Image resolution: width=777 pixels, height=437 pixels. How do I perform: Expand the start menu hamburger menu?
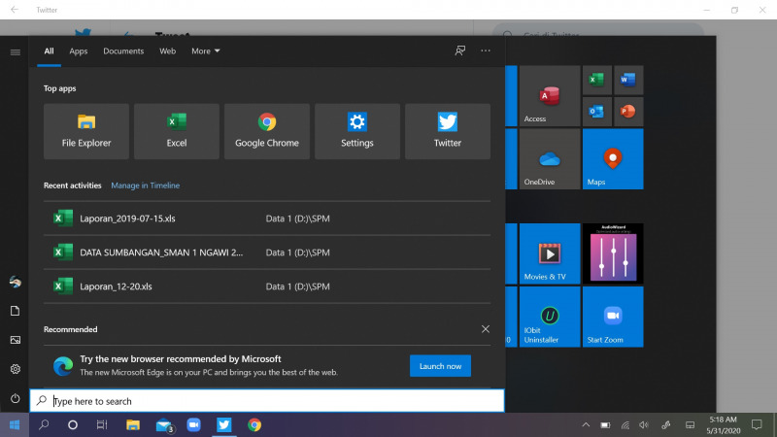tap(16, 52)
